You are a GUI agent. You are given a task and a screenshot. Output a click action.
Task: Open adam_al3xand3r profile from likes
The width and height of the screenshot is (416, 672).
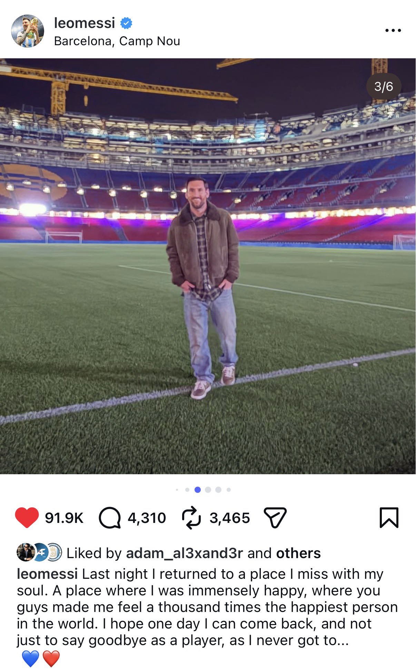coord(185,553)
